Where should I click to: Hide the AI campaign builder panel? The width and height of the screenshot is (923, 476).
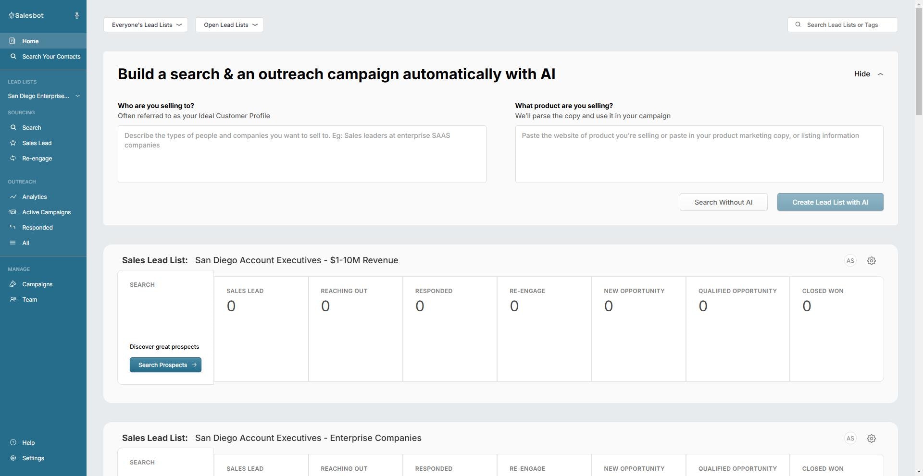coord(868,74)
